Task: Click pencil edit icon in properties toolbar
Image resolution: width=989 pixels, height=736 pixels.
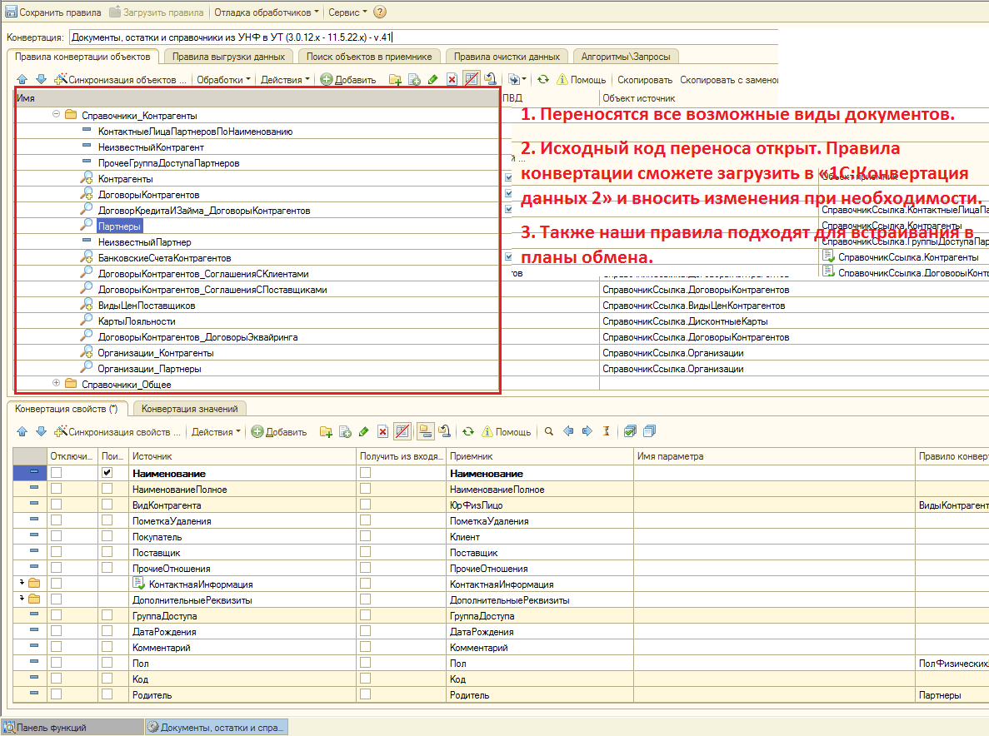Action: [363, 431]
